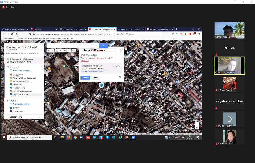Open Курс SMM bookmark folder

coord(67,38)
